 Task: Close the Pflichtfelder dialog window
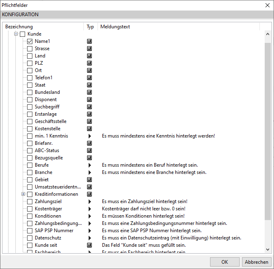click(268, 5)
